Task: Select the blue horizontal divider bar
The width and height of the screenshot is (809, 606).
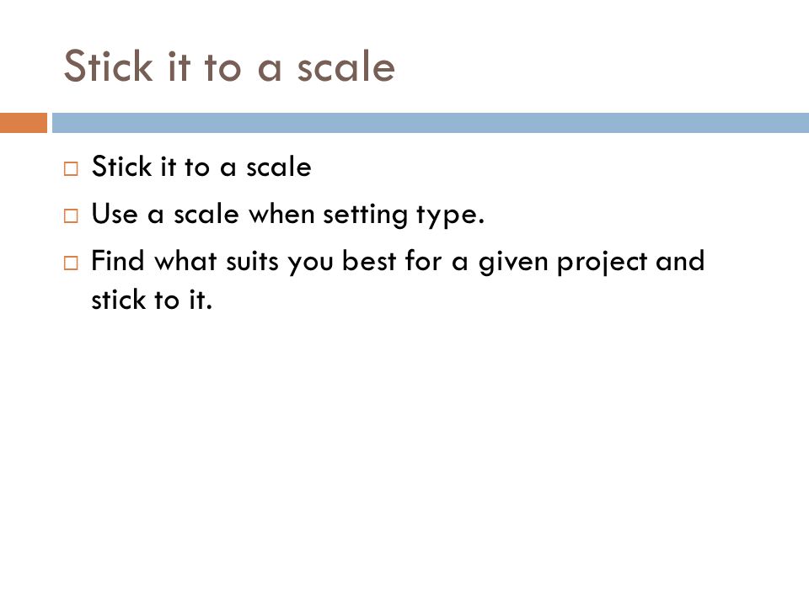Action: click(x=431, y=123)
